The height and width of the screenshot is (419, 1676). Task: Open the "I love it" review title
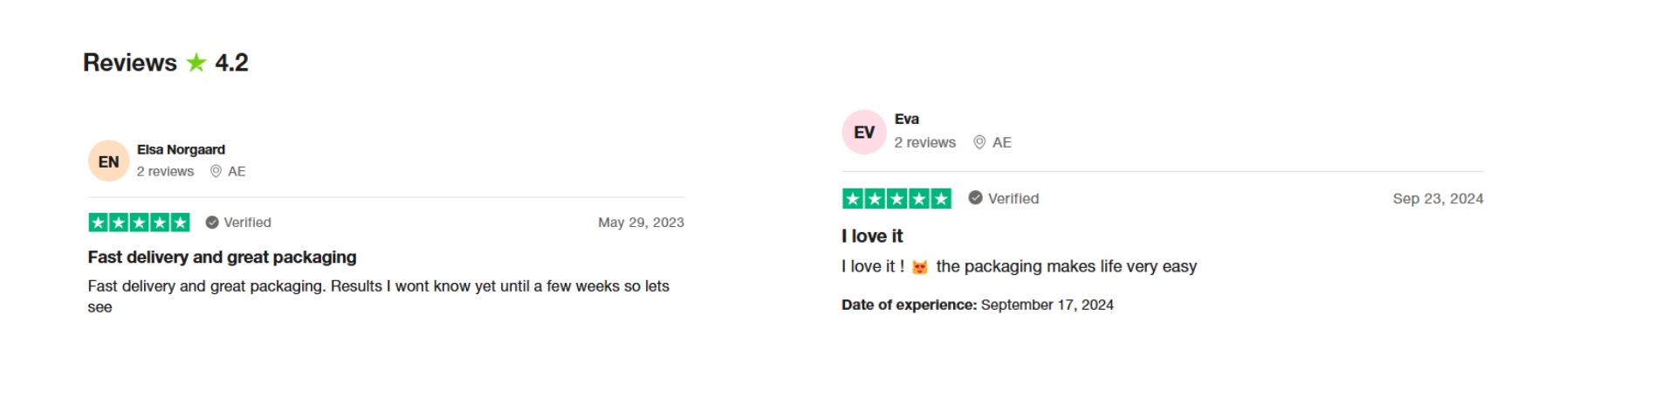[872, 237]
